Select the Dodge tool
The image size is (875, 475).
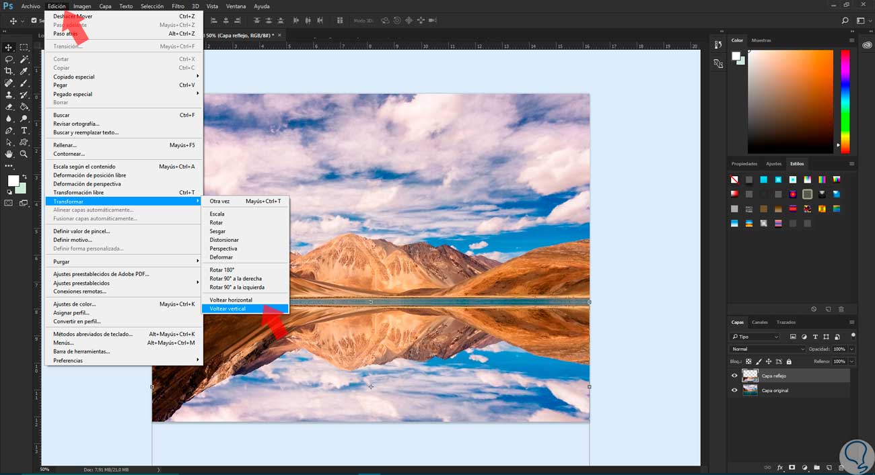pyautogui.click(x=24, y=119)
